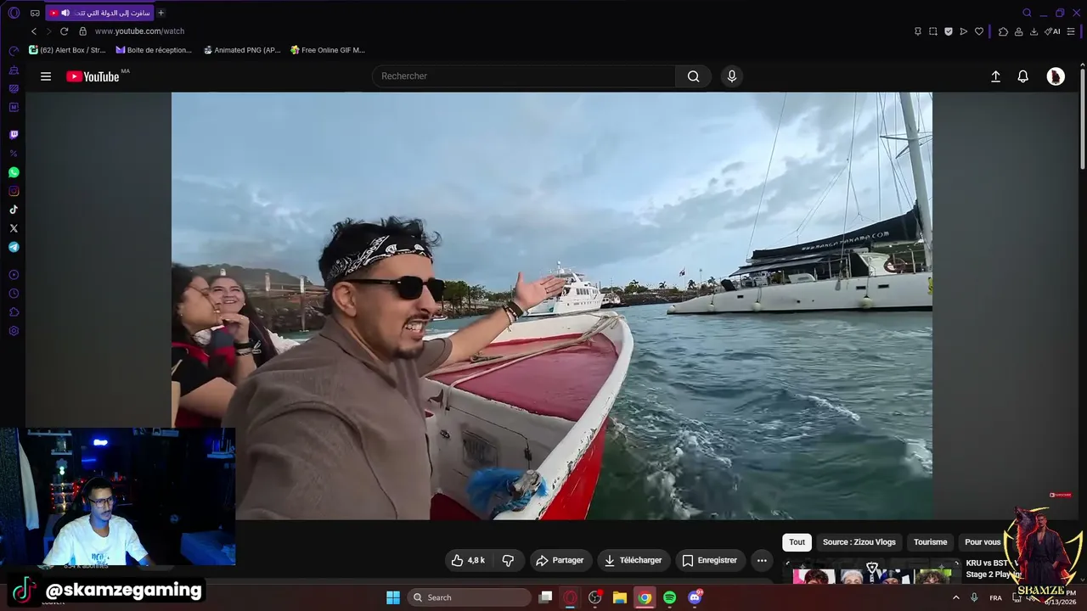Open the Alert Box bookmark

click(x=67, y=50)
